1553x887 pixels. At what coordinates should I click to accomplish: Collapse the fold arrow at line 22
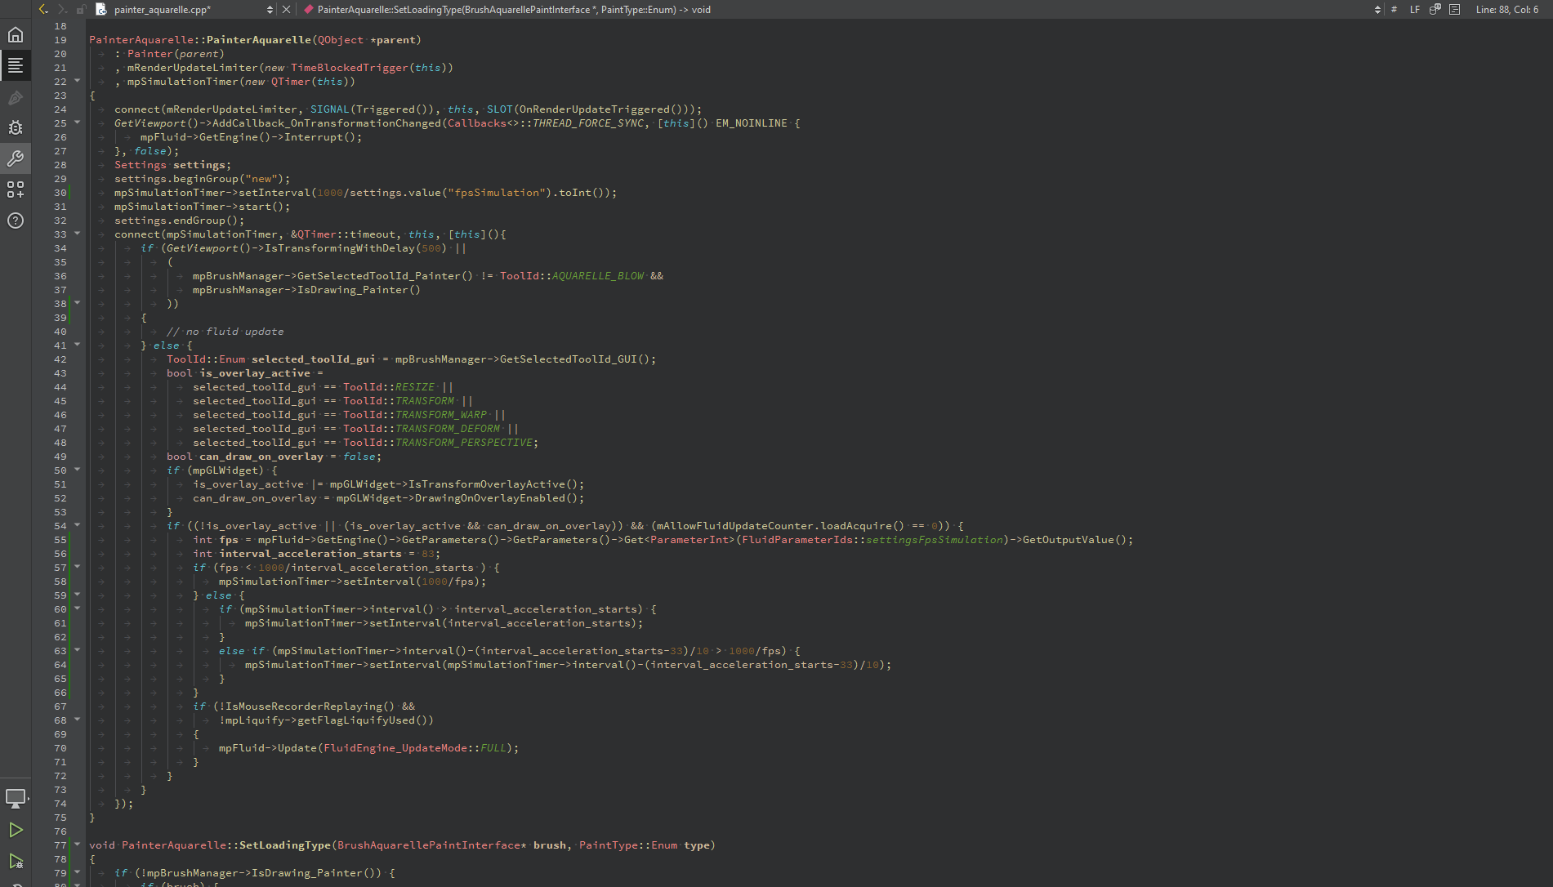click(78, 81)
